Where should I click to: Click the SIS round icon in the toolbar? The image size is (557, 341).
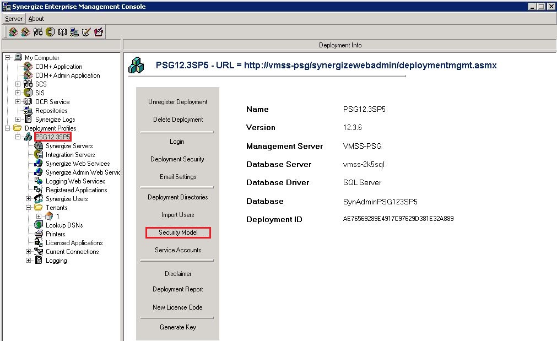click(x=50, y=32)
